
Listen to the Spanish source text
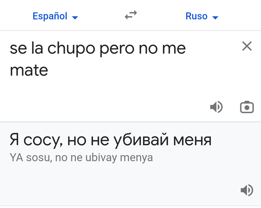[216, 107]
